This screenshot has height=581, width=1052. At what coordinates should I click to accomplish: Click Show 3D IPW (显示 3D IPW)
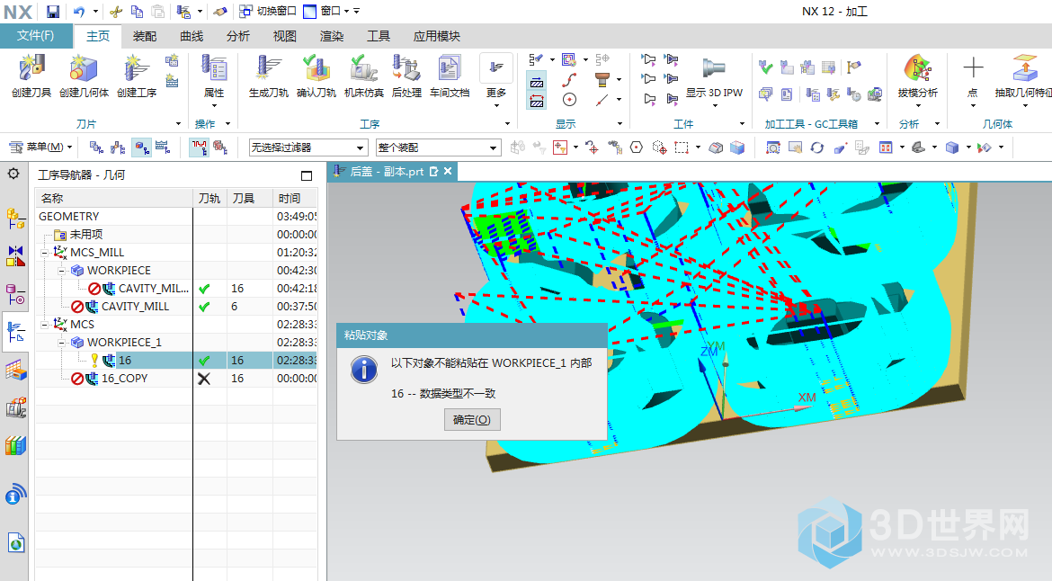tap(714, 81)
